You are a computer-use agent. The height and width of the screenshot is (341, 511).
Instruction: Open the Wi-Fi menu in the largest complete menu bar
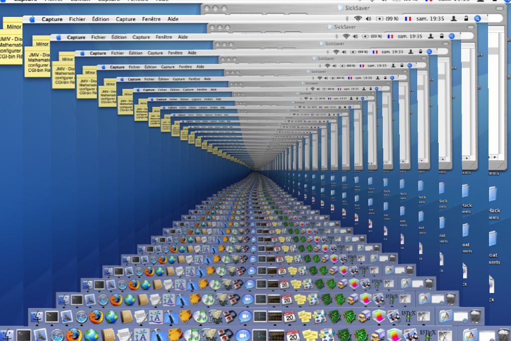click(x=358, y=19)
